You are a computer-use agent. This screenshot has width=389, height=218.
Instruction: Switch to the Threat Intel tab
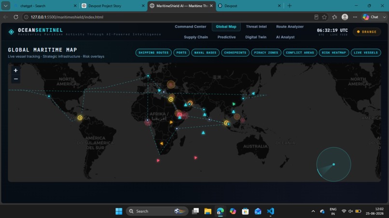point(256,26)
